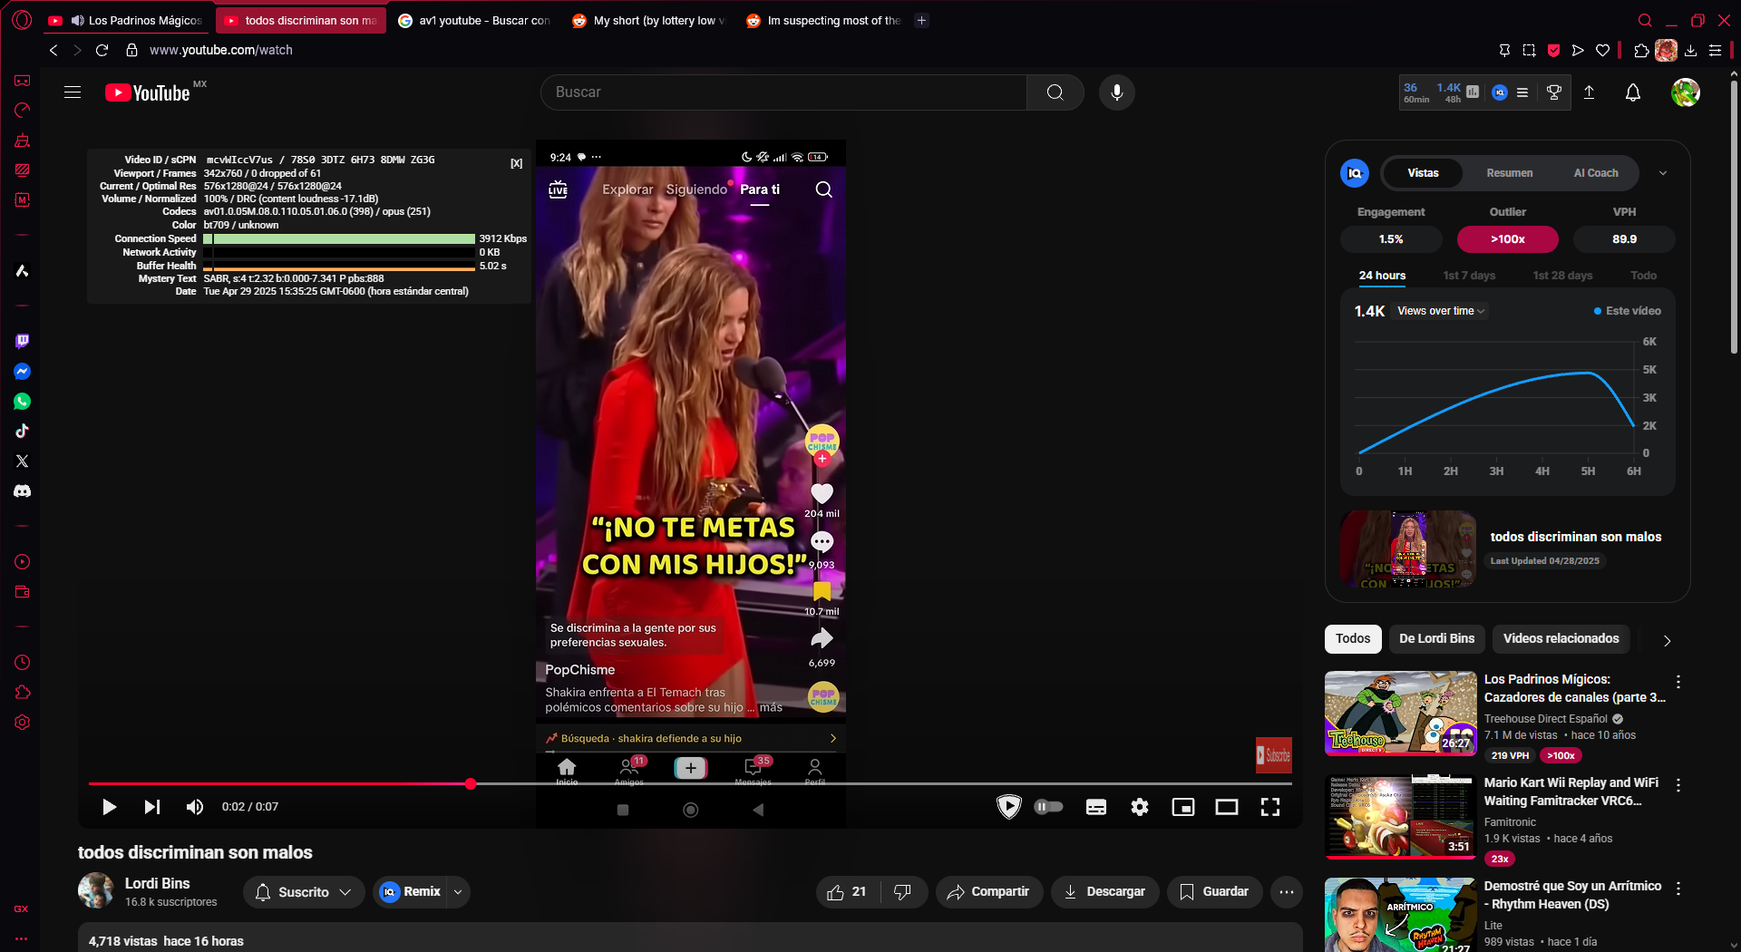The height and width of the screenshot is (952, 1741).
Task: Open the YouTube notifications bell
Action: pyautogui.click(x=1632, y=92)
